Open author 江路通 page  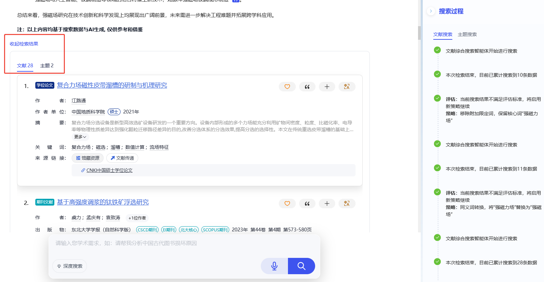[79, 101]
